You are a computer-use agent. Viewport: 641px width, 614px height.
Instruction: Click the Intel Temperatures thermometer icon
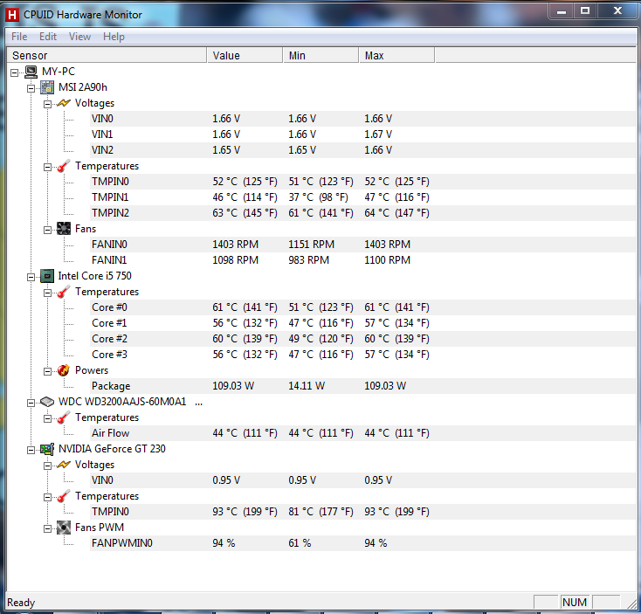pyautogui.click(x=64, y=292)
